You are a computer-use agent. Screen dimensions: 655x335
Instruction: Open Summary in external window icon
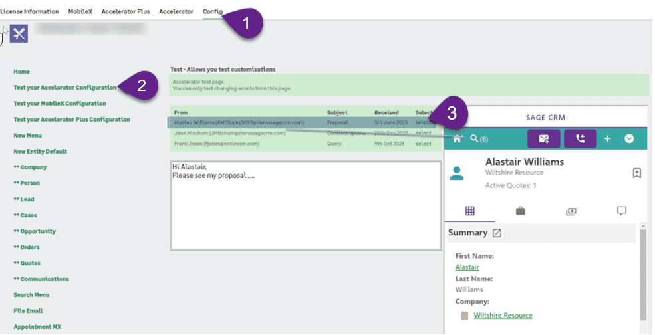point(497,233)
